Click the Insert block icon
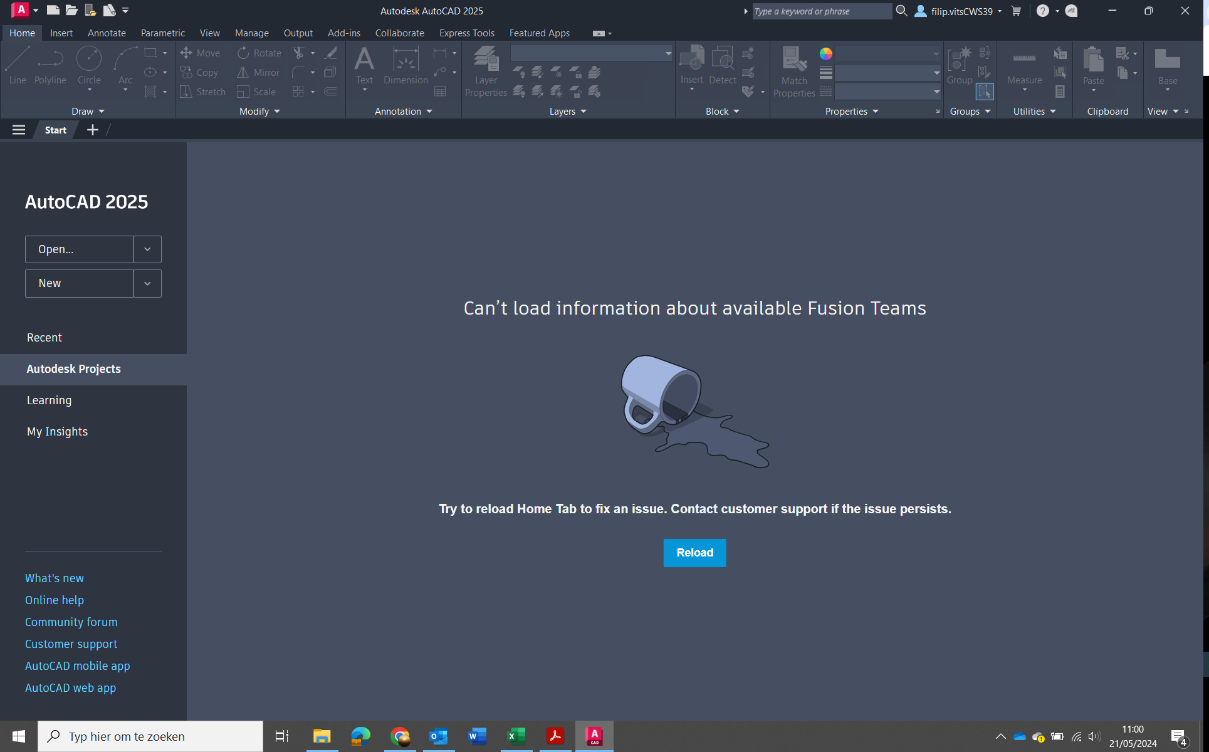 tap(691, 65)
